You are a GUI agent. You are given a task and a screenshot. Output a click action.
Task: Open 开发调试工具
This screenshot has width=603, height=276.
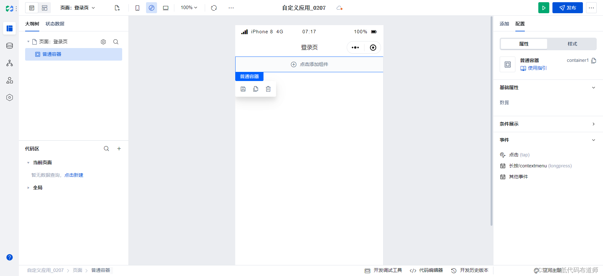[x=383, y=270]
